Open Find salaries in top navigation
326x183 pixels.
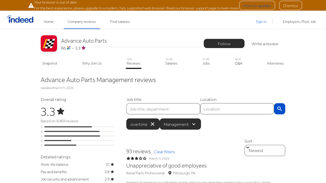coord(120,22)
